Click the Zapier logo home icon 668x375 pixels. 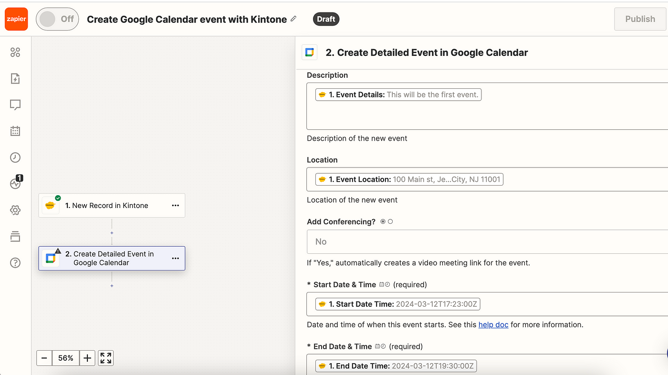click(x=16, y=19)
